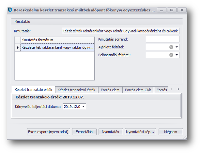
Task: Select the second Készlet tranzakció érték tab
Action: pos(76,90)
